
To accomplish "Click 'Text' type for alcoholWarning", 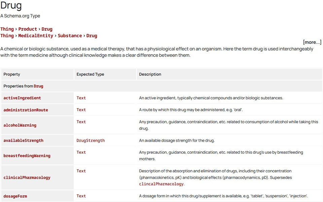I will click(81, 122).
